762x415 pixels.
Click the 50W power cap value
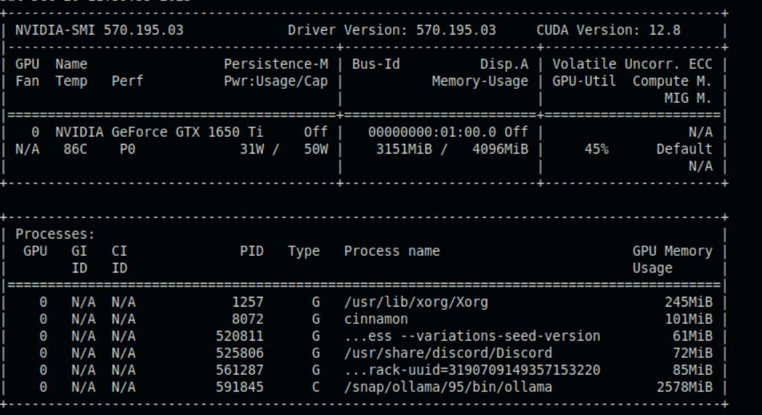[315, 149]
